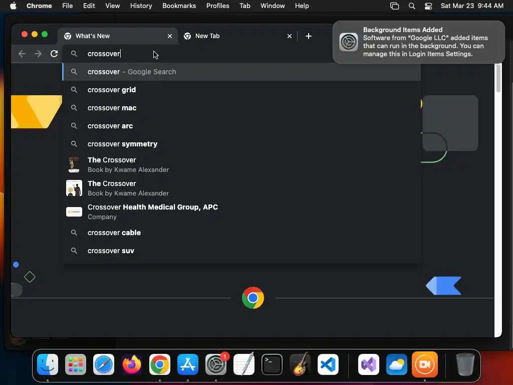
Task: Open the History menu
Action: click(141, 6)
